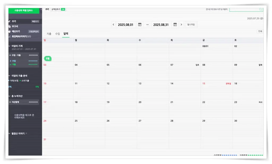Click the pencil icon beside 쓰기 in sidebar
This screenshot has height=164, width=272.
pos(9,21)
